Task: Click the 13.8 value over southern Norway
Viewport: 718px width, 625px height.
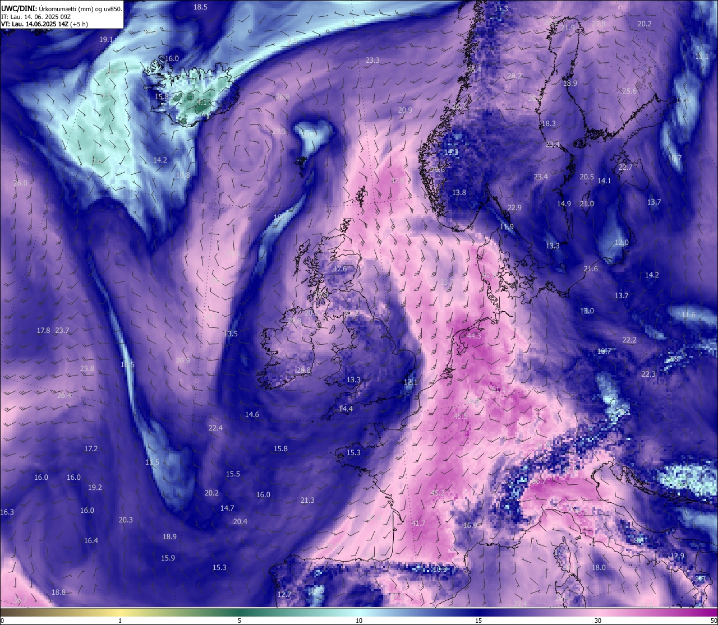Action: [x=459, y=192]
